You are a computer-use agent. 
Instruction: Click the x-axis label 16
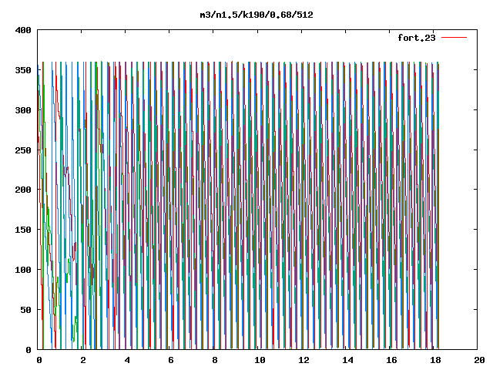point(392,360)
